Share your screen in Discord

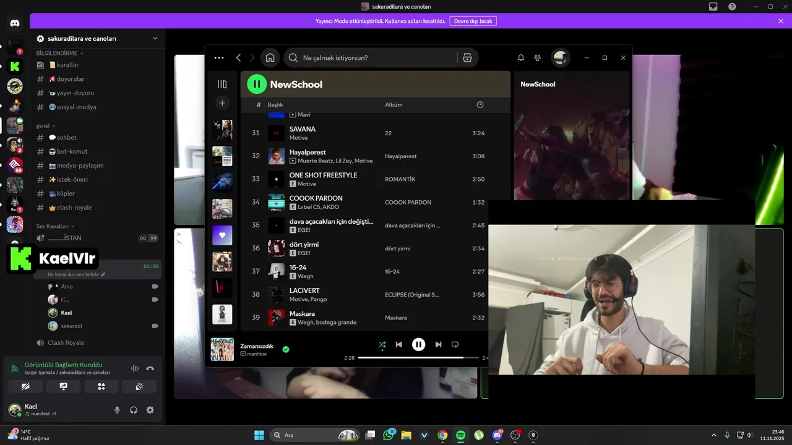[63, 386]
